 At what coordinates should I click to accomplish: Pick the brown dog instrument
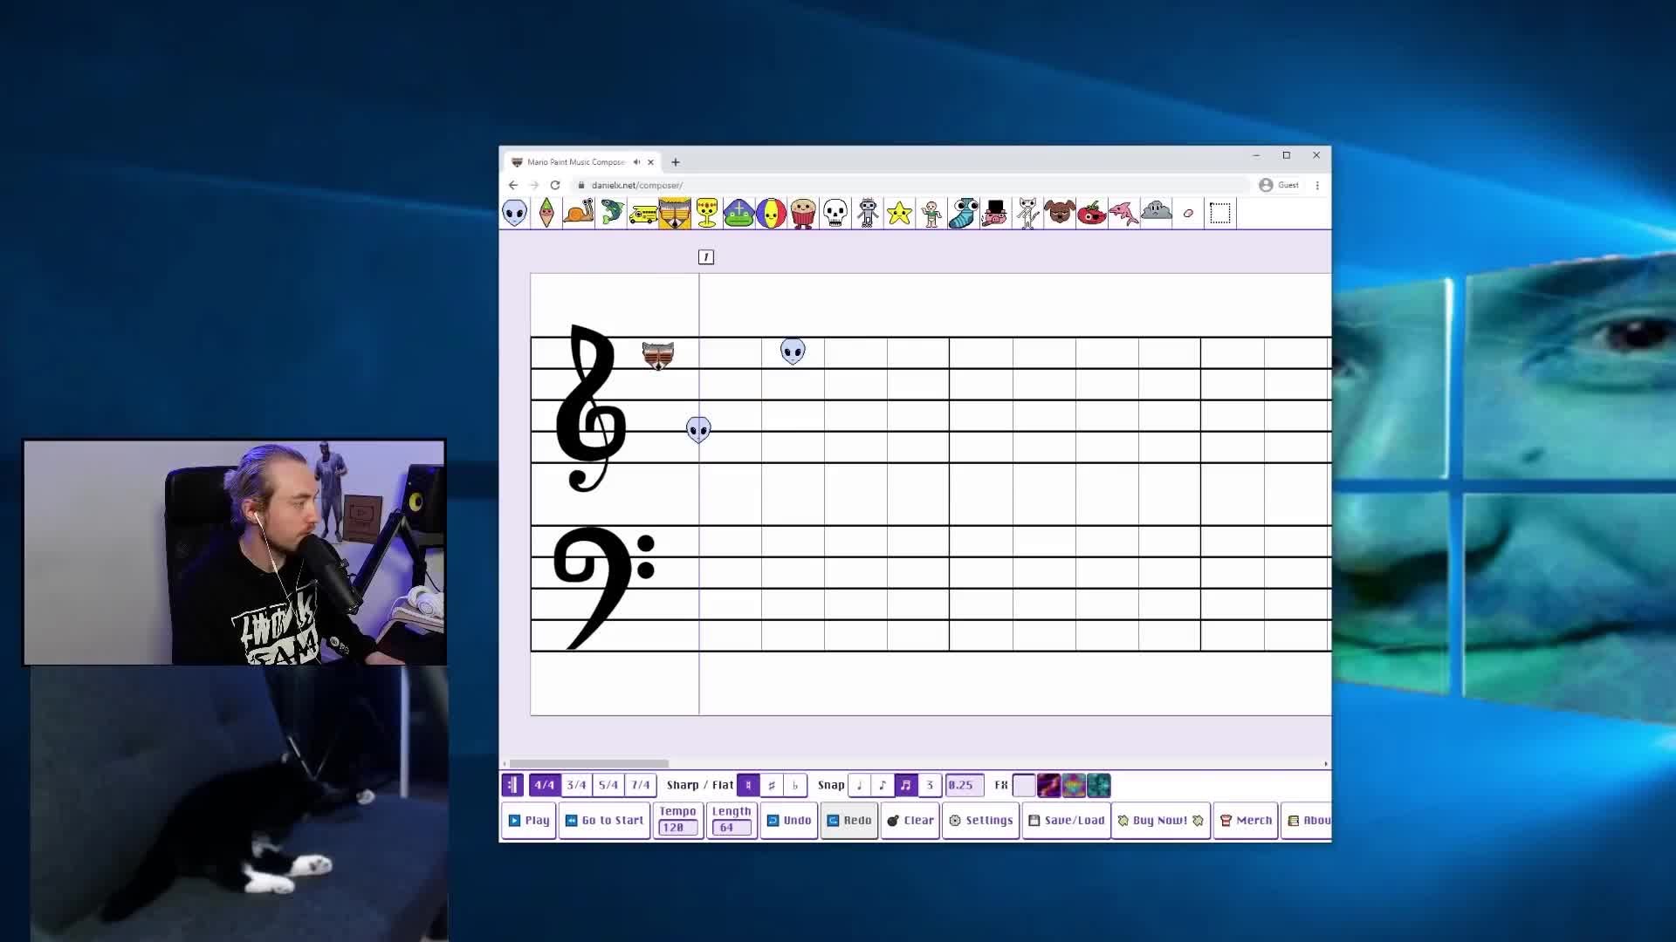pyautogui.click(x=1060, y=213)
